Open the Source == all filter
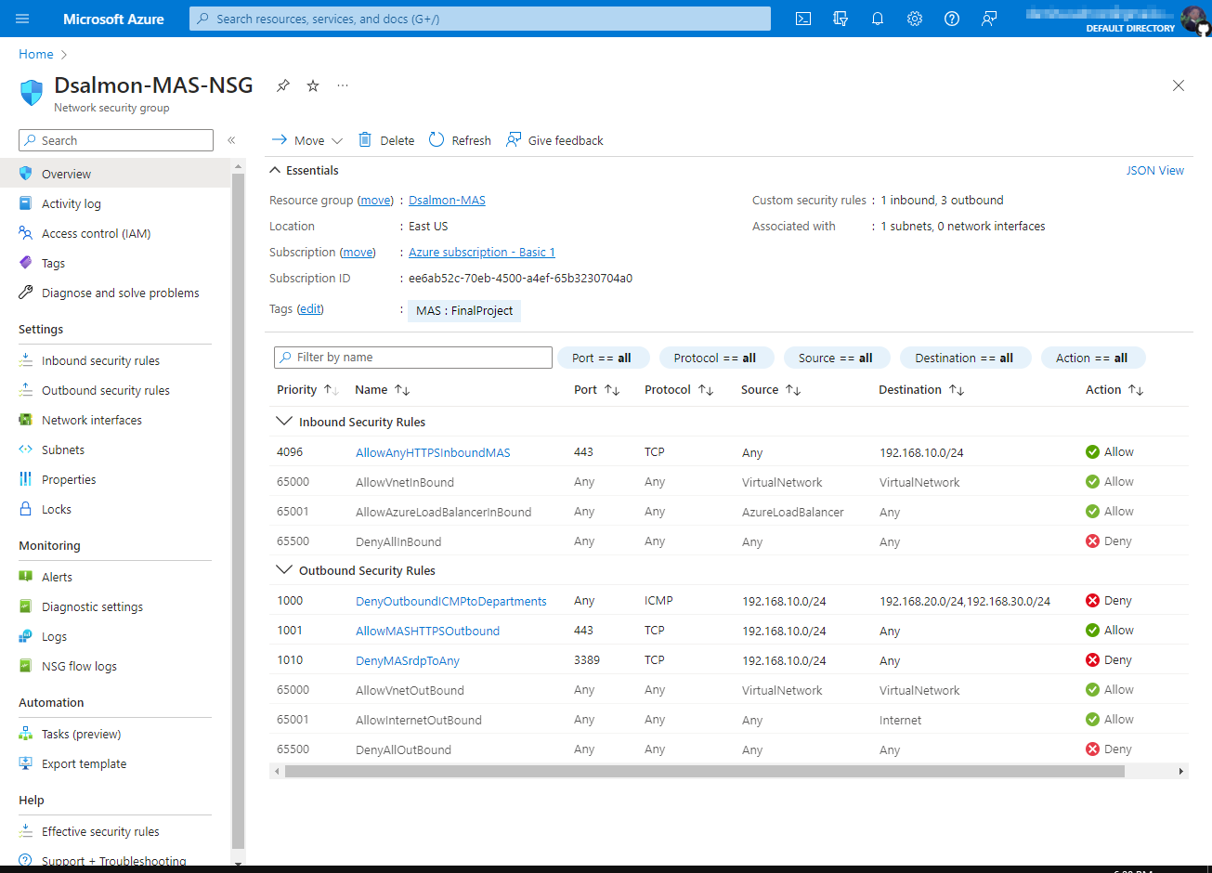 tap(836, 358)
